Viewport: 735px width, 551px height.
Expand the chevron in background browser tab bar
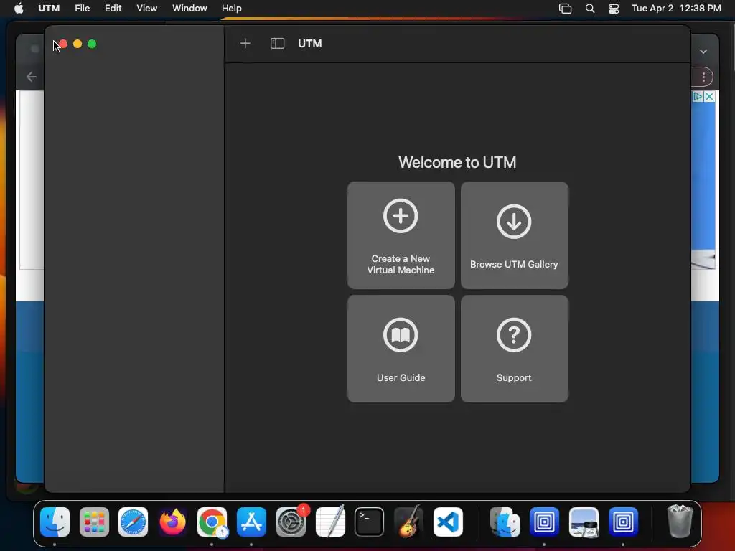[703, 52]
